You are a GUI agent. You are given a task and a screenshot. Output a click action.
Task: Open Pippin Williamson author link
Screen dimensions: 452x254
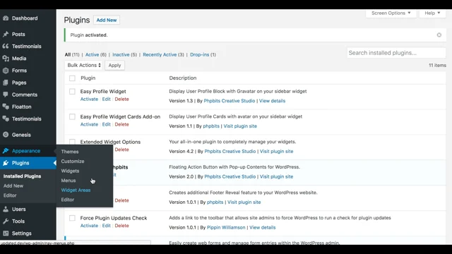click(x=226, y=227)
